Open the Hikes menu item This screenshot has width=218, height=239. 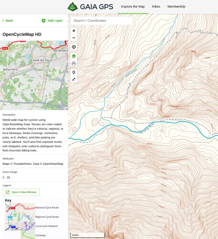156,7
